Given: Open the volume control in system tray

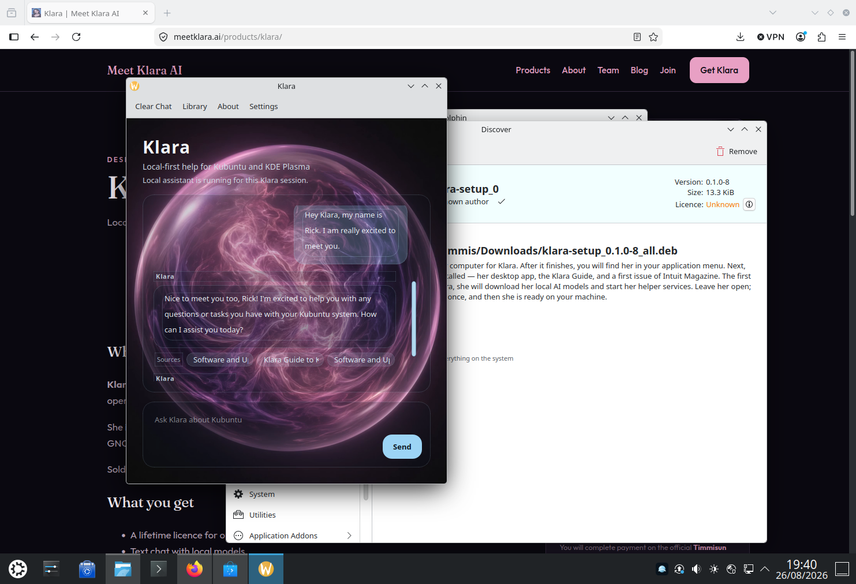Looking at the screenshot, I should tap(697, 569).
